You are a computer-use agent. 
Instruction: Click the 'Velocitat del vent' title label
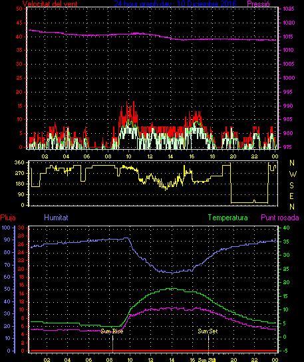(50, 4)
